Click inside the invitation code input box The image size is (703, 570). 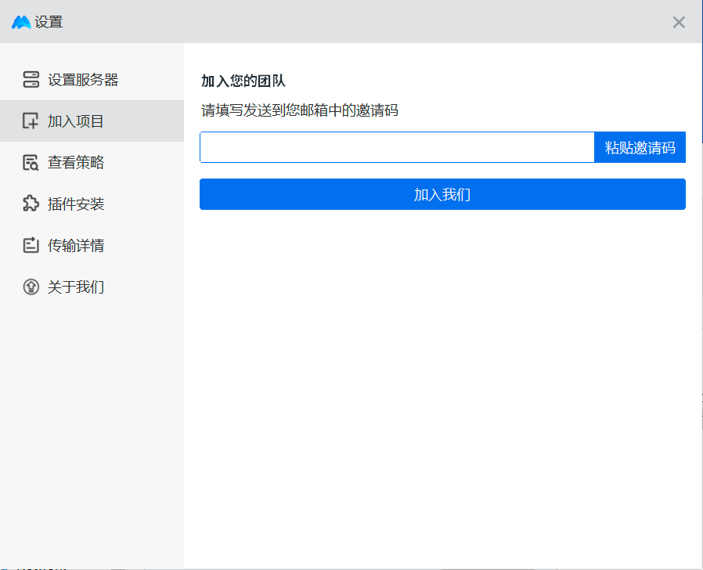pyautogui.click(x=395, y=146)
